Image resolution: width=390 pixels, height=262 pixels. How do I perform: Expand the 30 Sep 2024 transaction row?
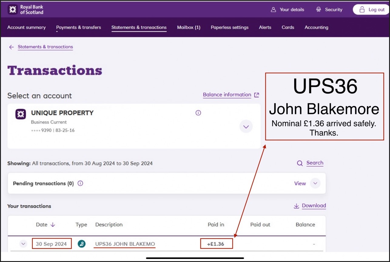click(23, 244)
